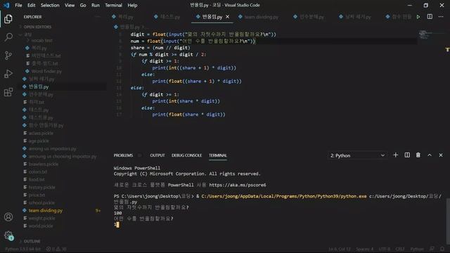Click UTF-8 encoding in status bar
This screenshot has width=450, height=253.
(385, 249)
